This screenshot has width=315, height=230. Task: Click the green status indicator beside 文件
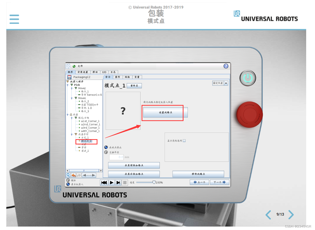tap(74, 66)
